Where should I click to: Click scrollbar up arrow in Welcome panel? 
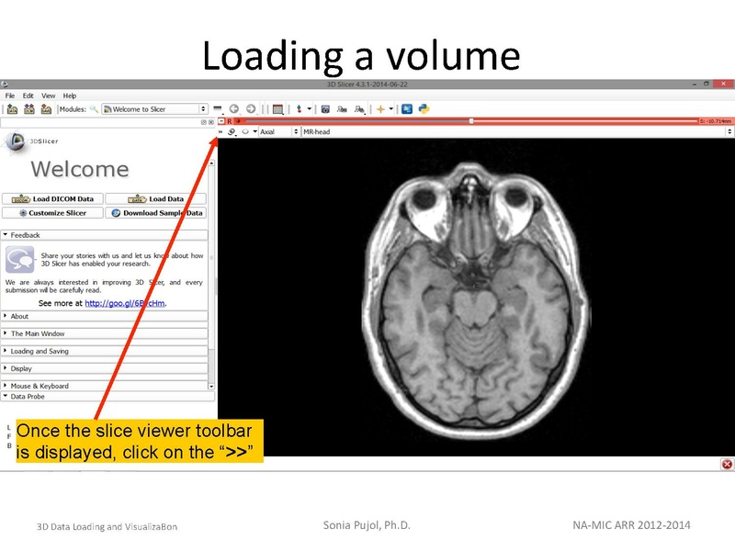click(x=211, y=163)
